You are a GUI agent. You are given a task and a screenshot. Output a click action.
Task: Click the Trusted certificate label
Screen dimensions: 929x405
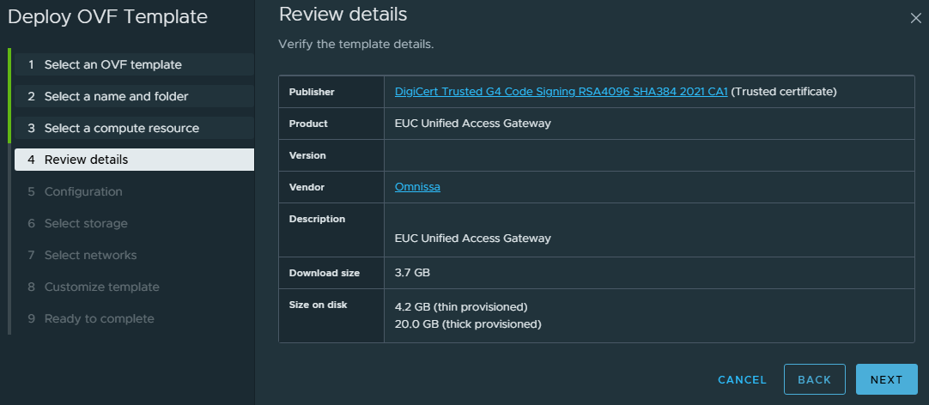click(x=784, y=92)
